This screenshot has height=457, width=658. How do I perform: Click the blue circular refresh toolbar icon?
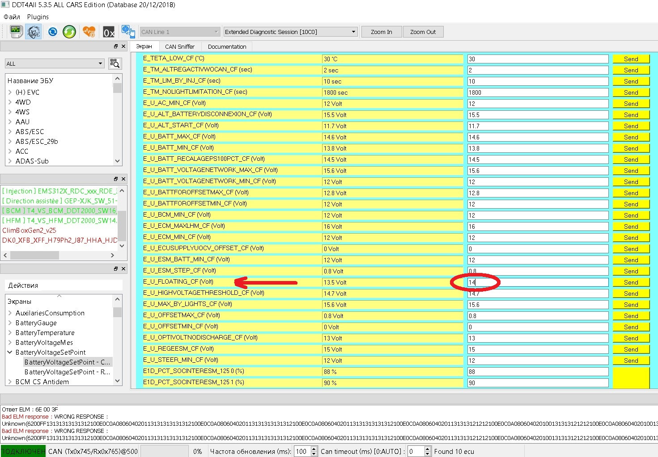pyautogui.click(x=53, y=32)
